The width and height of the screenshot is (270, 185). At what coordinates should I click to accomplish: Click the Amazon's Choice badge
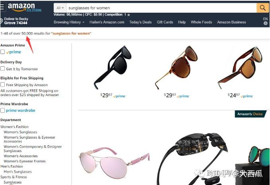251,114
